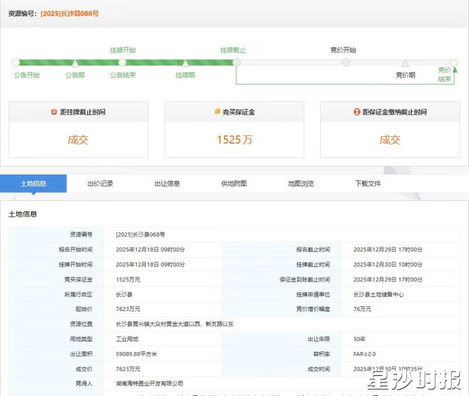Image resolution: width=469 pixels, height=396 pixels.
Task: Open the 出价记录 tab
Action: (100, 183)
